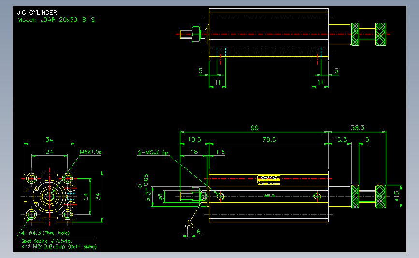Click the right M5 port circle on side view
The image size is (419, 258).
[x=317, y=197]
